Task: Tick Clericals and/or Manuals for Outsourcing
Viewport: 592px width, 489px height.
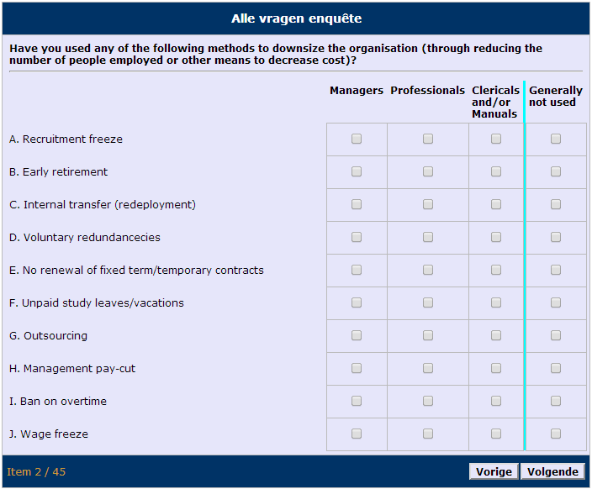Action: 496,336
